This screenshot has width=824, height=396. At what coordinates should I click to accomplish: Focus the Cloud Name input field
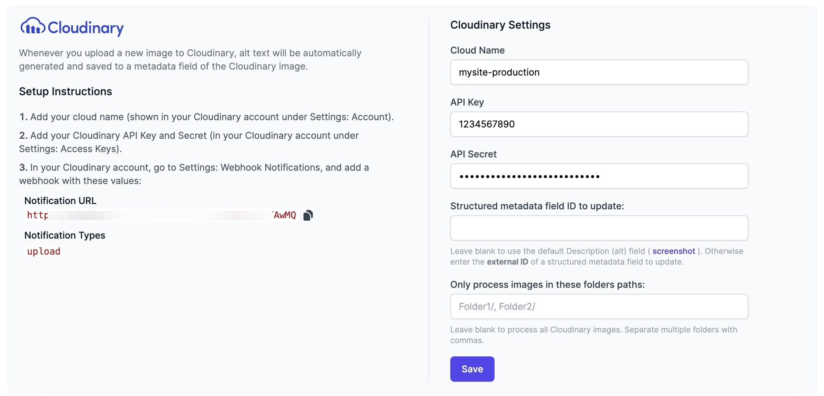click(599, 72)
